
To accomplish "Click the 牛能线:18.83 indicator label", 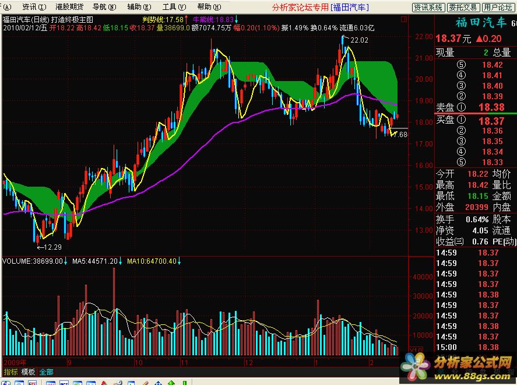I will click(213, 19).
